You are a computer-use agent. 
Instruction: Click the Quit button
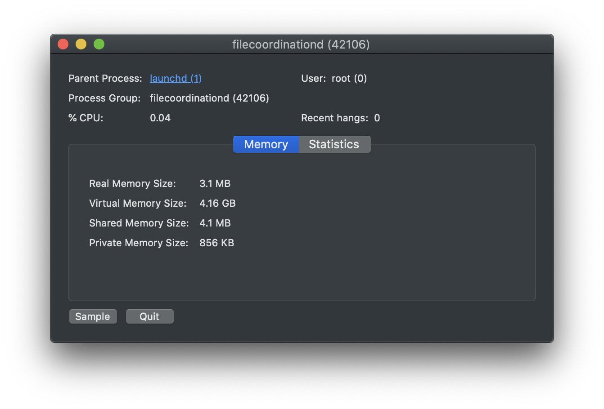click(149, 316)
